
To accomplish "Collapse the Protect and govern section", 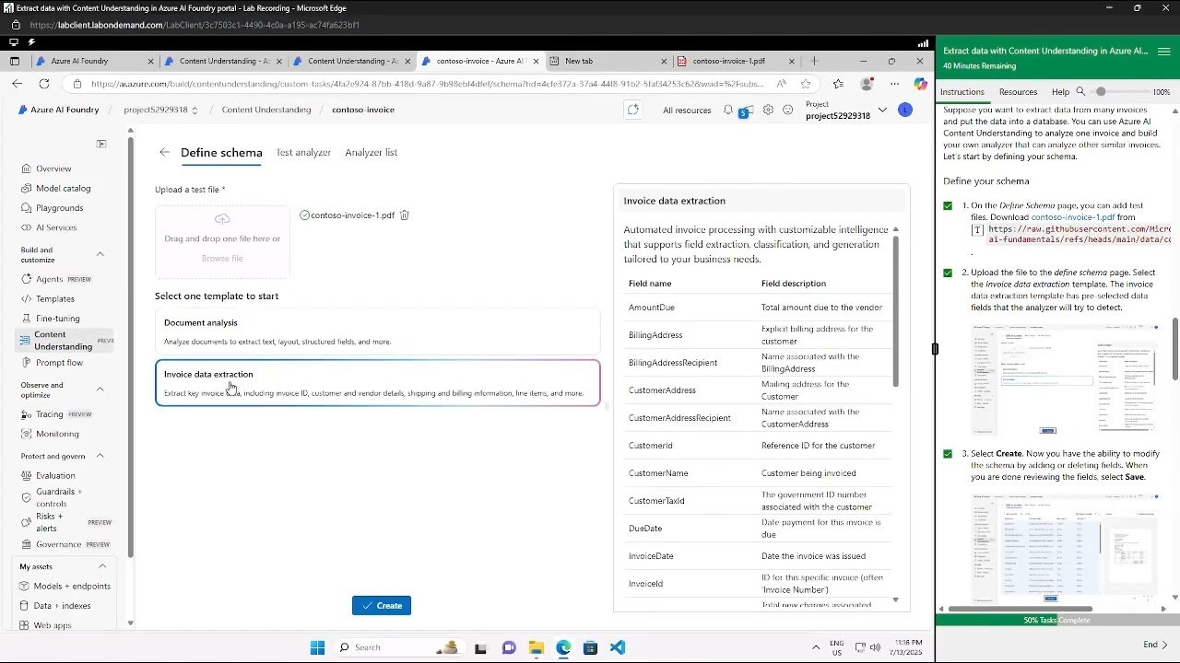I will click(x=100, y=456).
